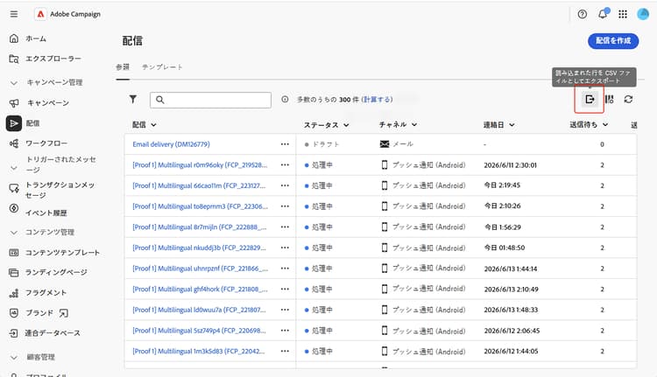Screen dimensions: 657x377
Task: Open Multilingual 5sz749p4 delivery link
Action: 199,331
